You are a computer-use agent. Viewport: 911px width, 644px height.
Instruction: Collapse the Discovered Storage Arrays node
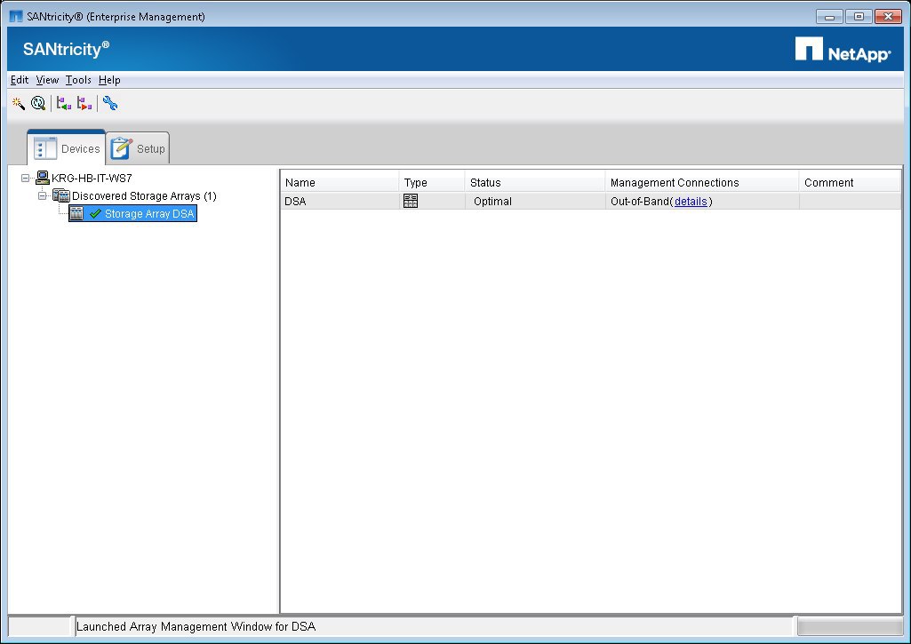coord(42,195)
